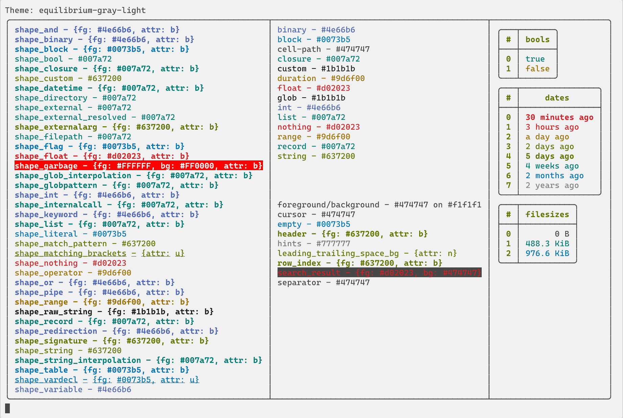This screenshot has height=418, width=623.
Task: Click the shape_nothing - #d02023 line
Action: click(x=71, y=263)
